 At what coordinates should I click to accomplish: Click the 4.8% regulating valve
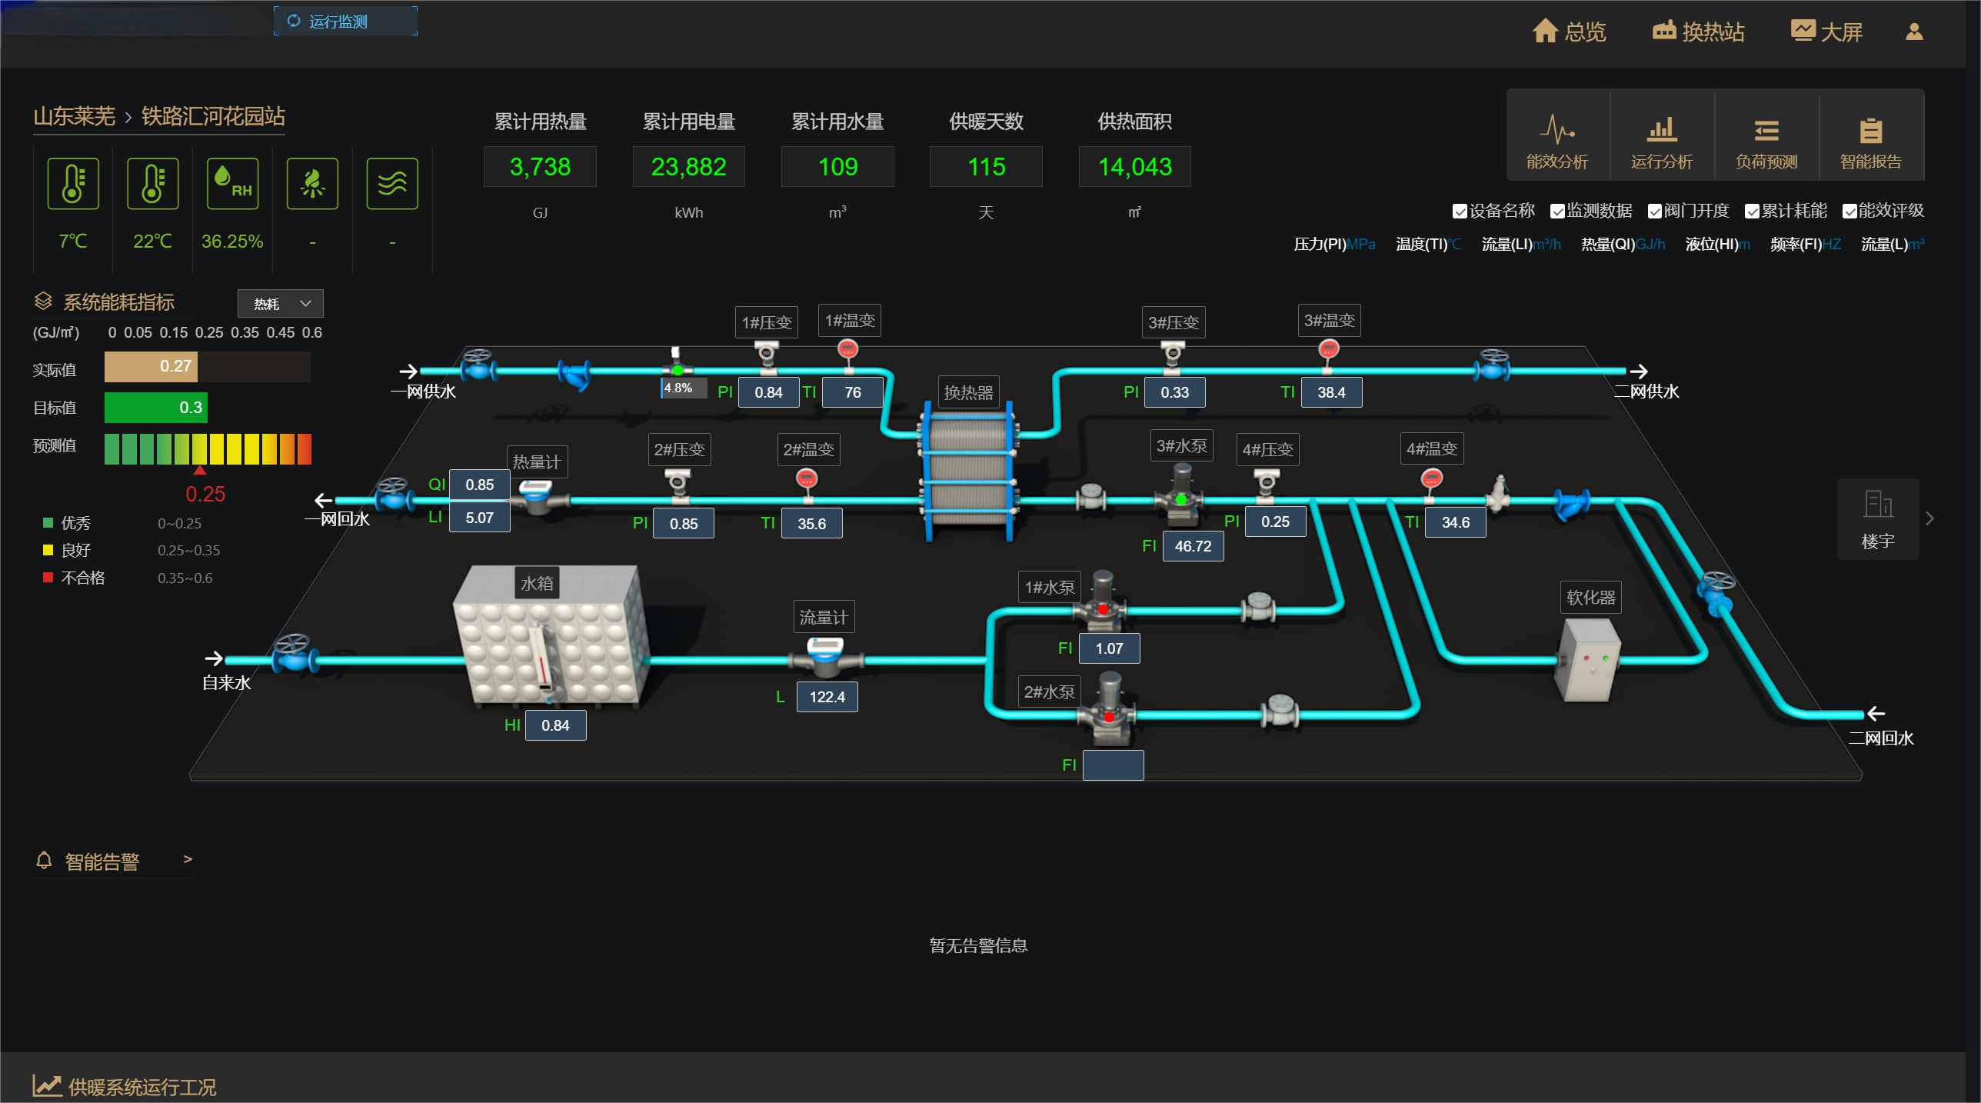677,362
